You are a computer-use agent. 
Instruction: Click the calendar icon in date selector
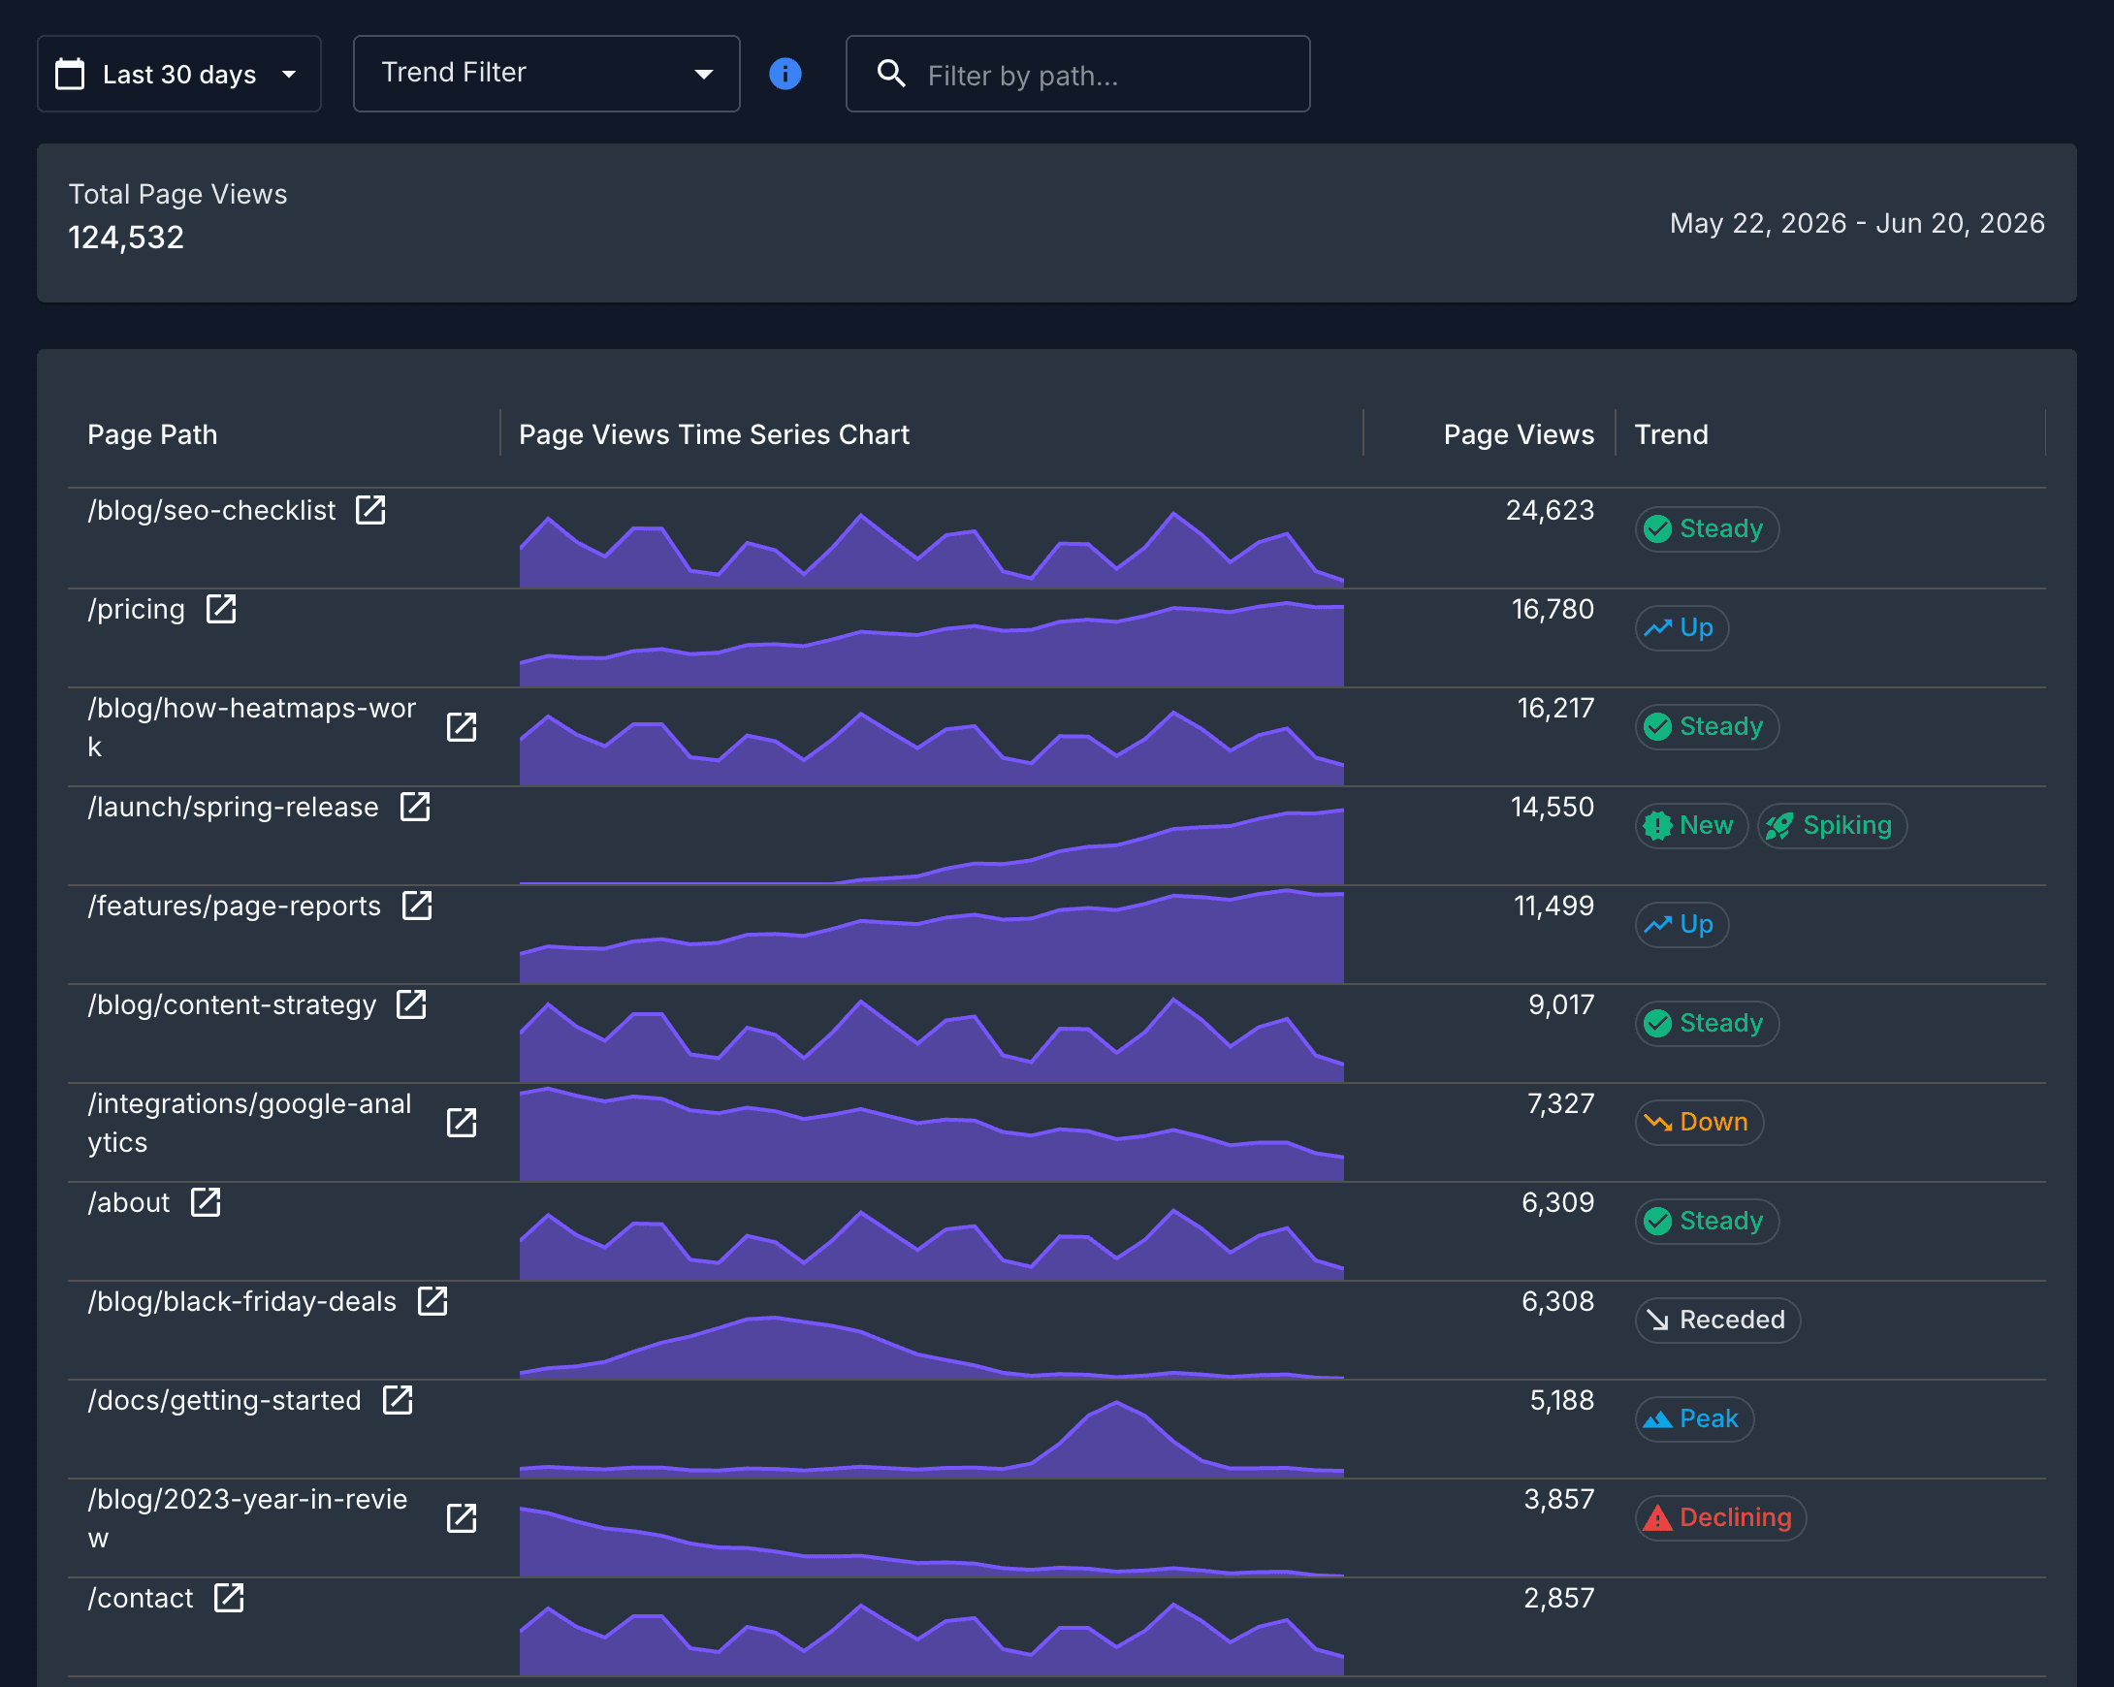click(70, 74)
